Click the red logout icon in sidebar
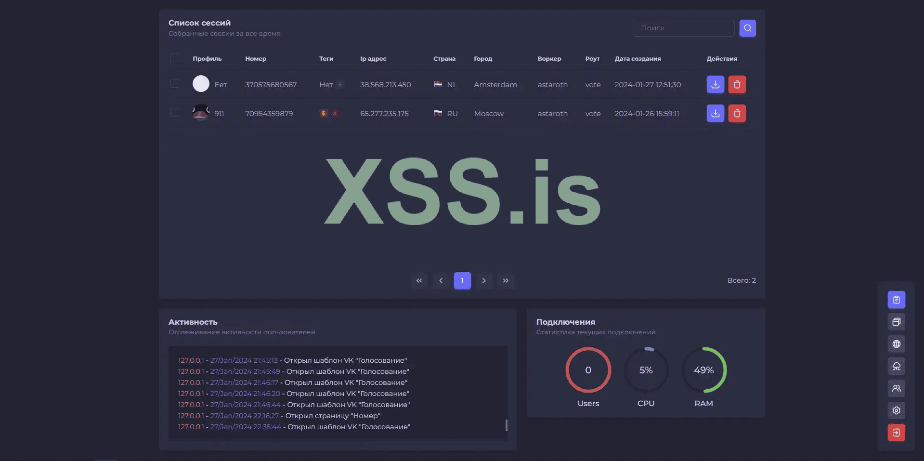The height and width of the screenshot is (461, 924). [896, 433]
